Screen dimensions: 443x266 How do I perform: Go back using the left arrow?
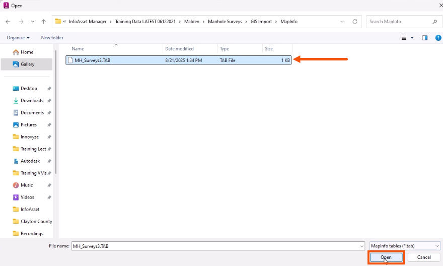(8, 22)
